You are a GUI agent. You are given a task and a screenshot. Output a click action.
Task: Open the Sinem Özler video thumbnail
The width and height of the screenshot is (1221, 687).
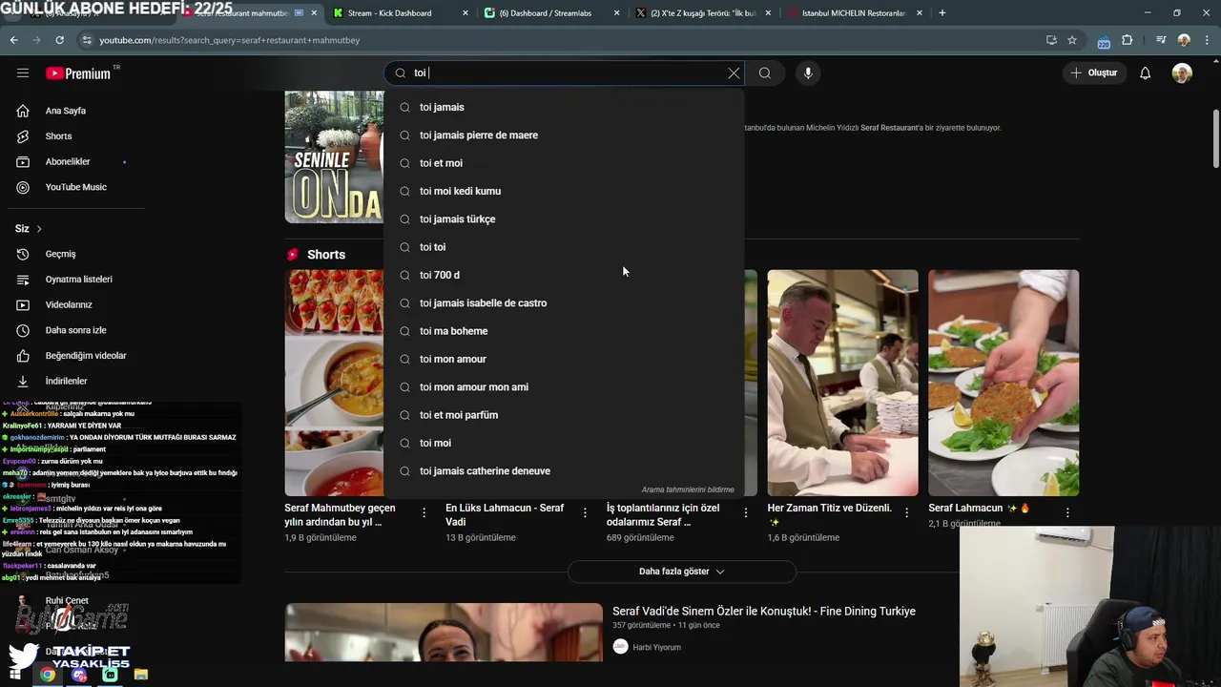(444, 633)
